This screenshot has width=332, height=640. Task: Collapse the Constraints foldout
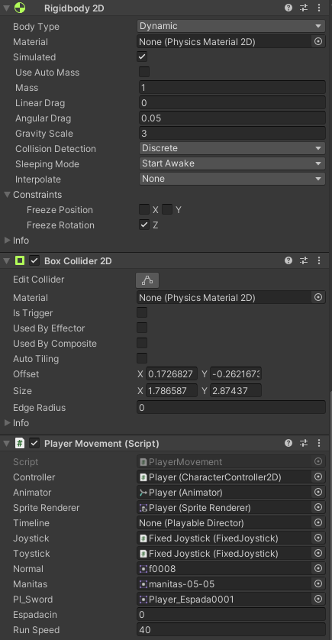(x=7, y=194)
